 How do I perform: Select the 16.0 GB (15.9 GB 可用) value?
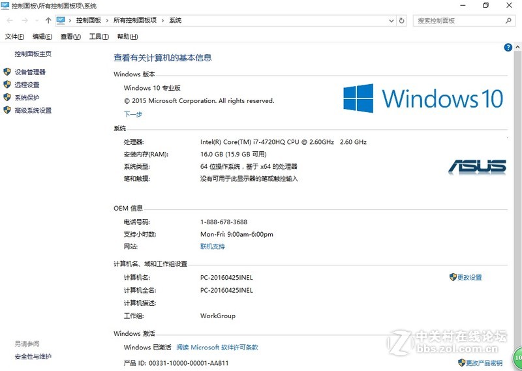(x=234, y=155)
